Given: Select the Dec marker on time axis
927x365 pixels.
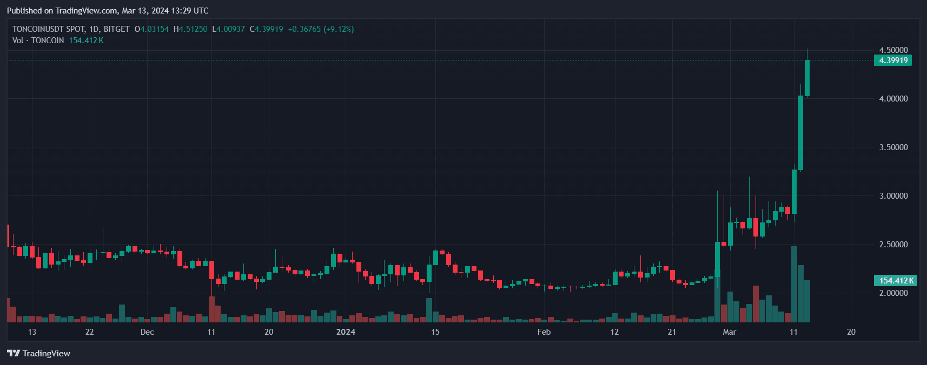Looking at the screenshot, I should [x=147, y=332].
